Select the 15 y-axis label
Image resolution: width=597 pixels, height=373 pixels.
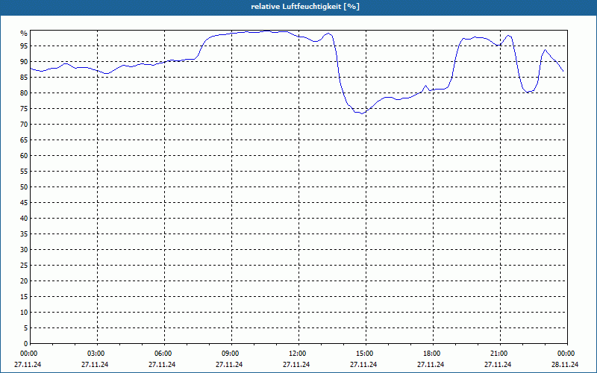24,296
